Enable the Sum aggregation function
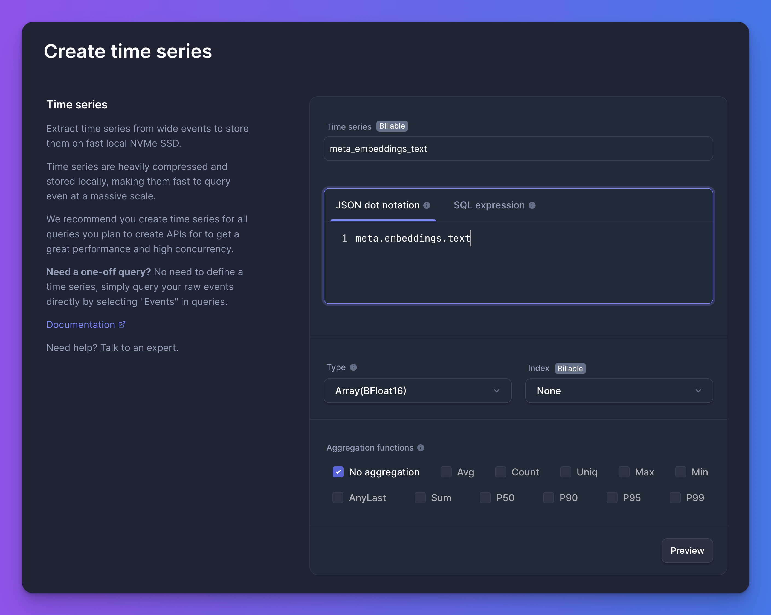The width and height of the screenshot is (771, 615). tap(420, 498)
